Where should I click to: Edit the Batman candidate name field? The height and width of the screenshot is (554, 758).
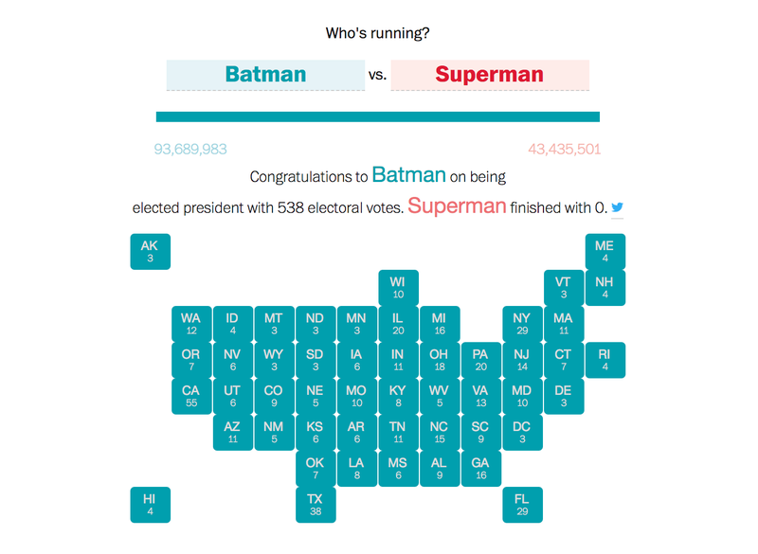[265, 75]
